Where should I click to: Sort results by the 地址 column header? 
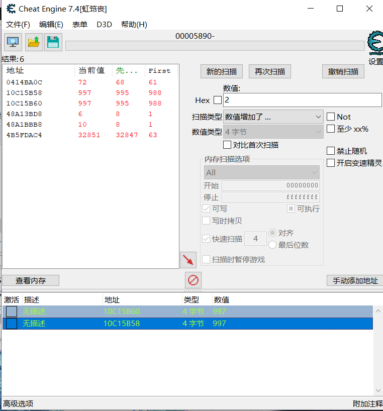click(39, 70)
